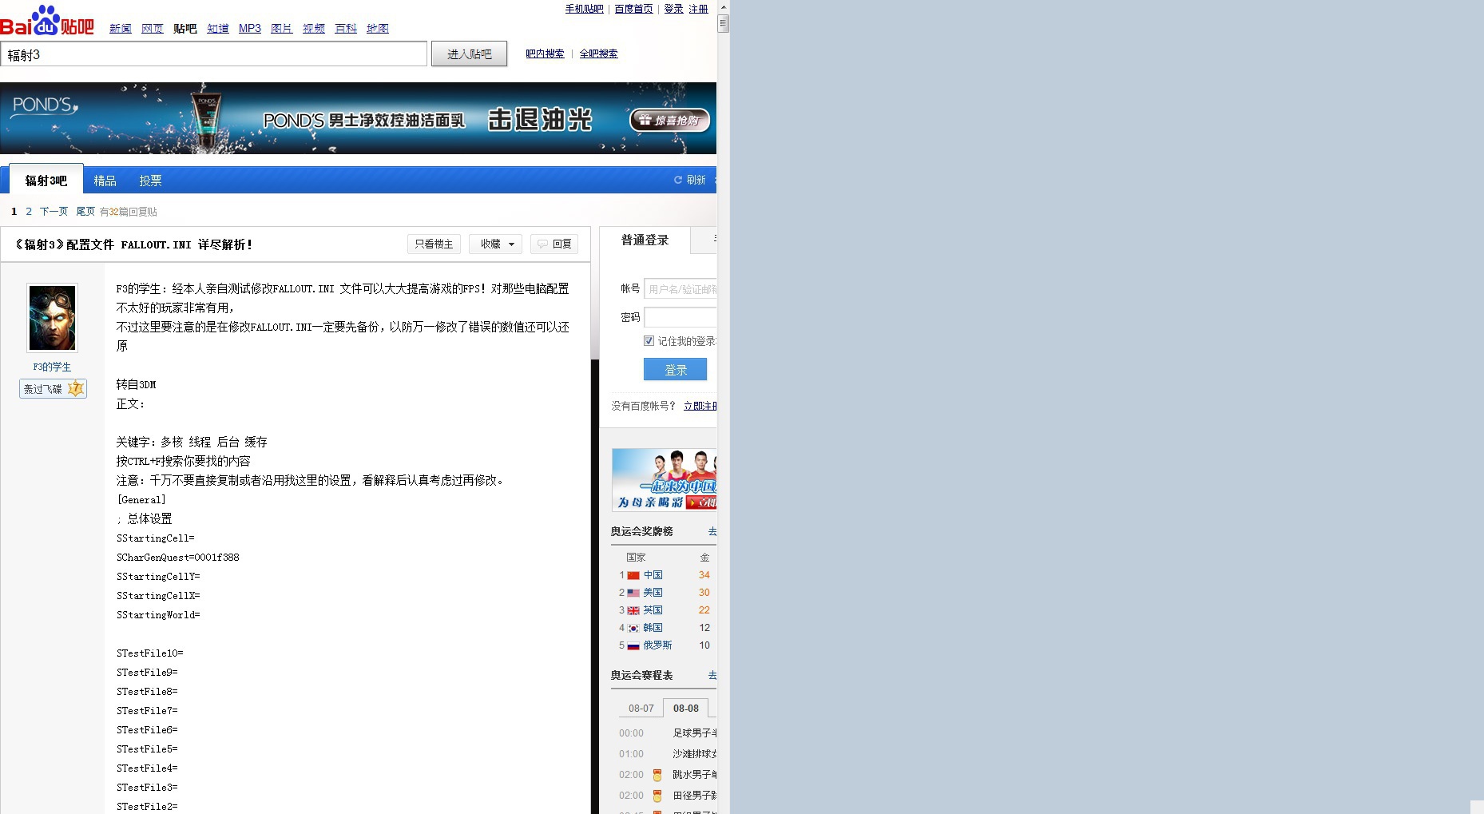
Task: Click the 进入贴吧 button
Action: (x=470, y=54)
